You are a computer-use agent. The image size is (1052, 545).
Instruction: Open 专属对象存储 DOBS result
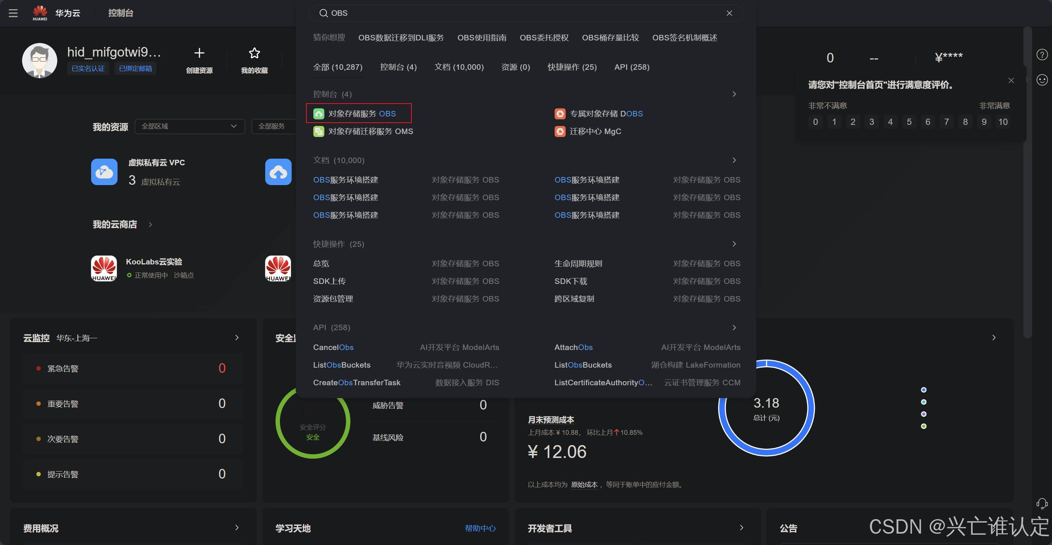(606, 113)
